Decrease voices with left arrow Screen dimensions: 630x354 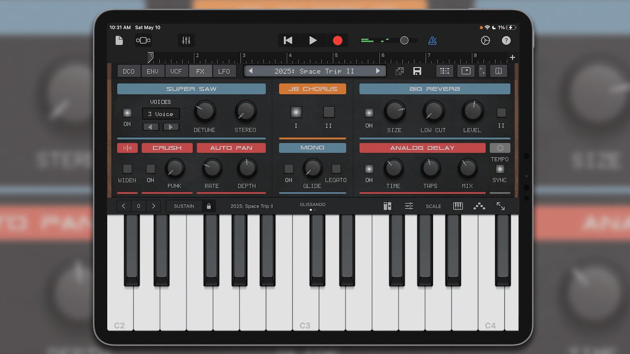150,127
